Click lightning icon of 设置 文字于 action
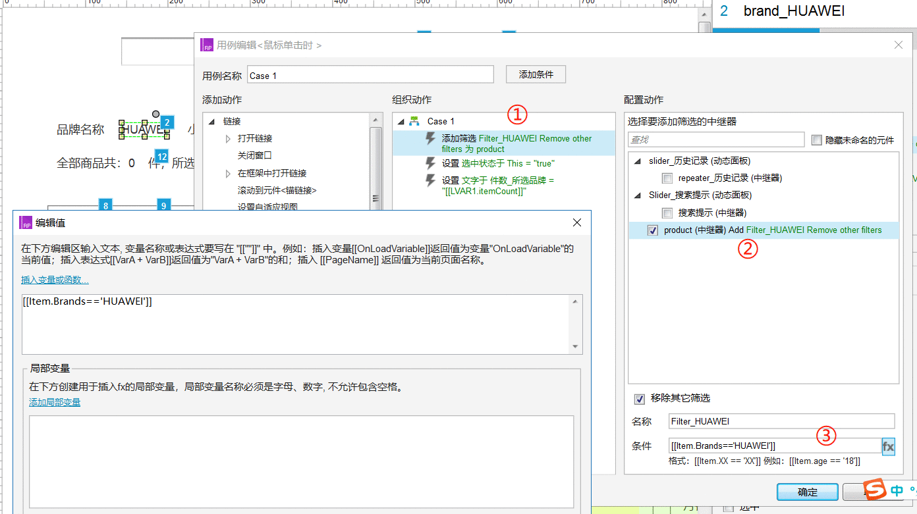The width and height of the screenshot is (917, 514). [431, 180]
